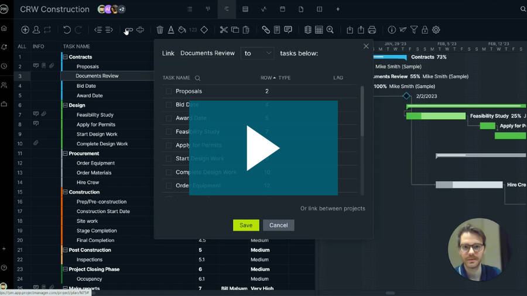Image resolution: width=527 pixels, height=296 pixels.
Task: Collapse the Post Construction group
Action: (65, 250)
